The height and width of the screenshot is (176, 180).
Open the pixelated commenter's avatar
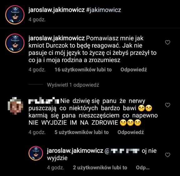[15, 106]
